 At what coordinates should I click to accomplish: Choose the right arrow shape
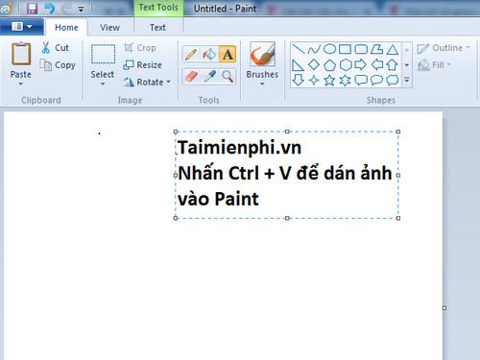[x=361, y=64]
